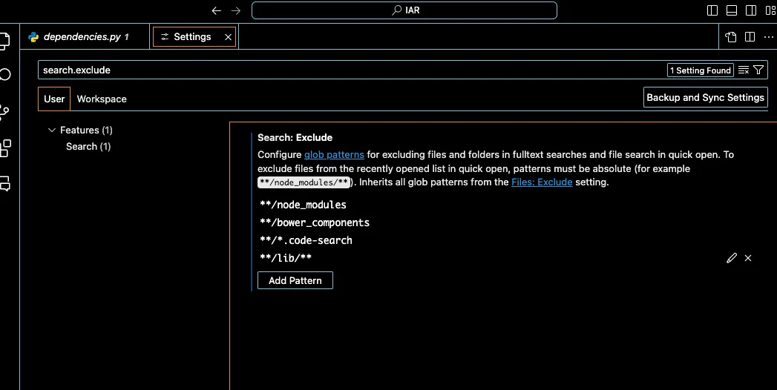Click the Search: Exclude setting title

click(295, 138)
